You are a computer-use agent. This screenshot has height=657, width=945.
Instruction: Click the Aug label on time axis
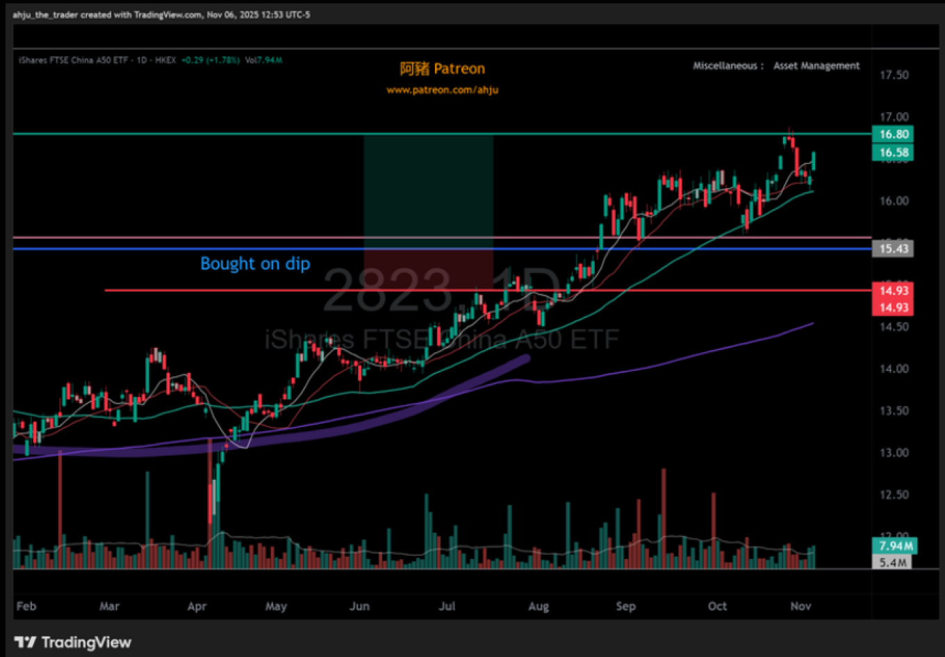538,606
